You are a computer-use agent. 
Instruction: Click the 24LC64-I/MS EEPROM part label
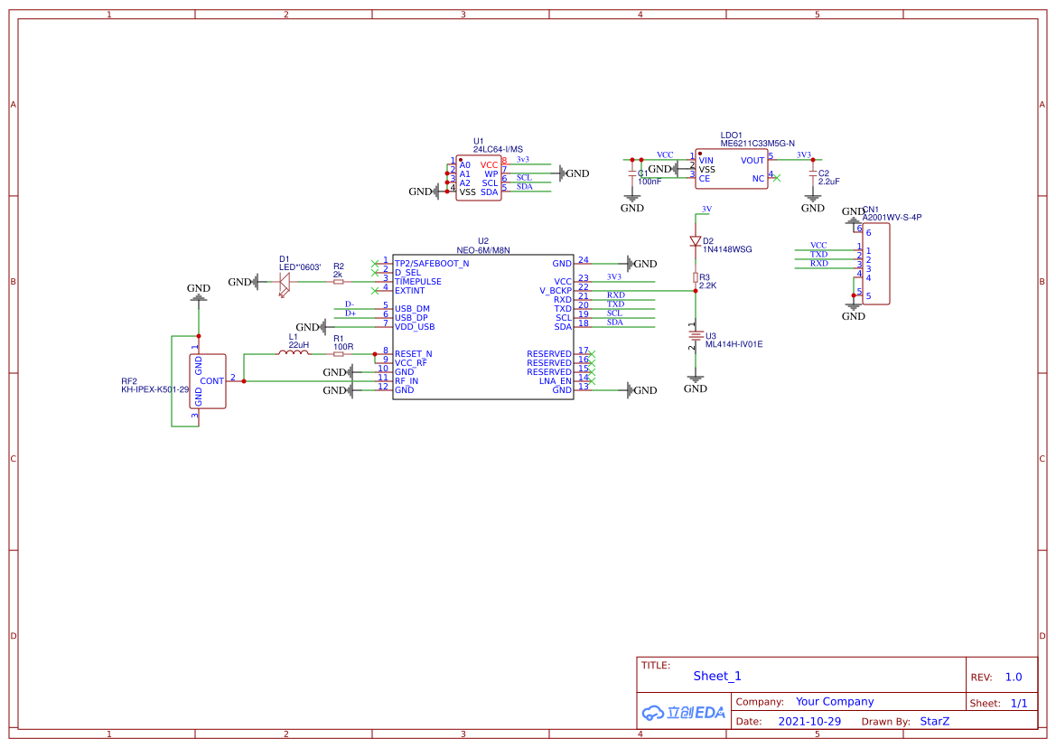coord(498,149)
